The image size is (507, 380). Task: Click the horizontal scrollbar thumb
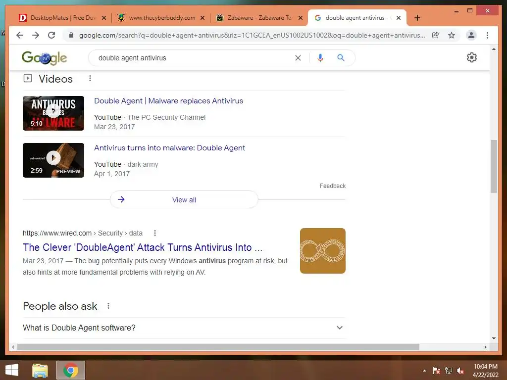(x=218, y=347)
